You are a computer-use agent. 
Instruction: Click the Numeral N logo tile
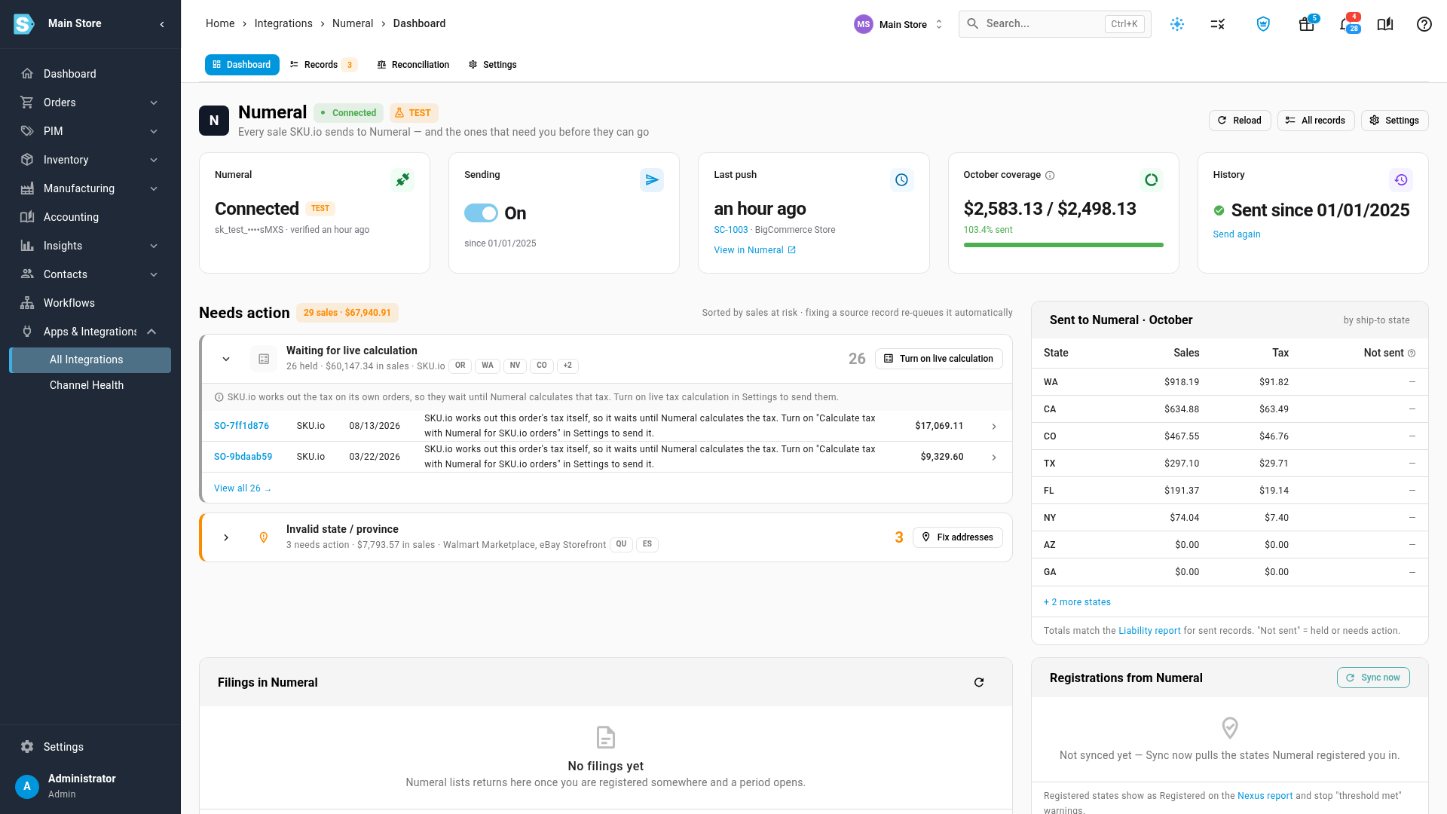click(214, 121)
